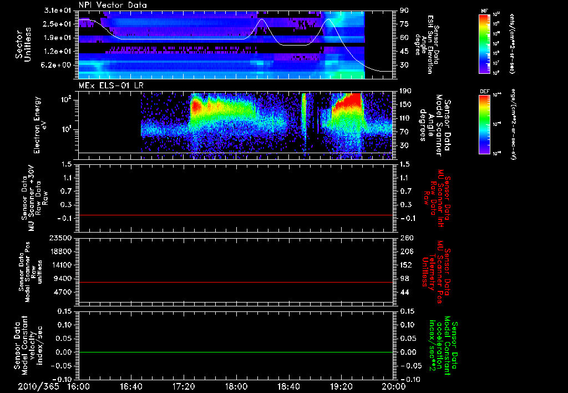Screen dimensions: 568x393
Task: Select the "MEx ELS-01 LR" panel title
Action: pos(111,85)
